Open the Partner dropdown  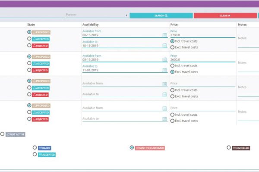[x=97, y=15]
